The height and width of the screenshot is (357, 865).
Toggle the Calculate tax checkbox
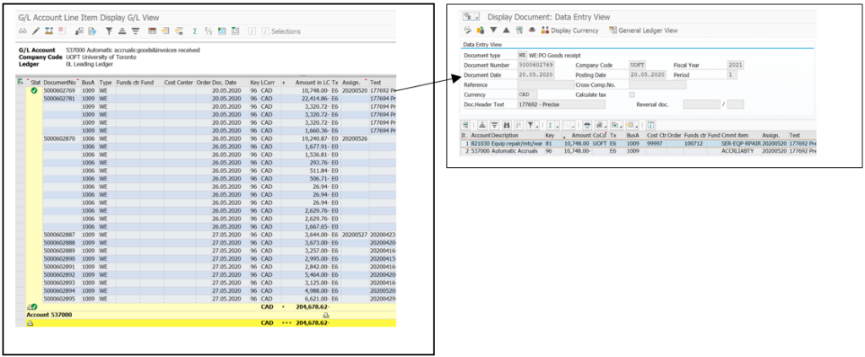(x=632, y=95)
